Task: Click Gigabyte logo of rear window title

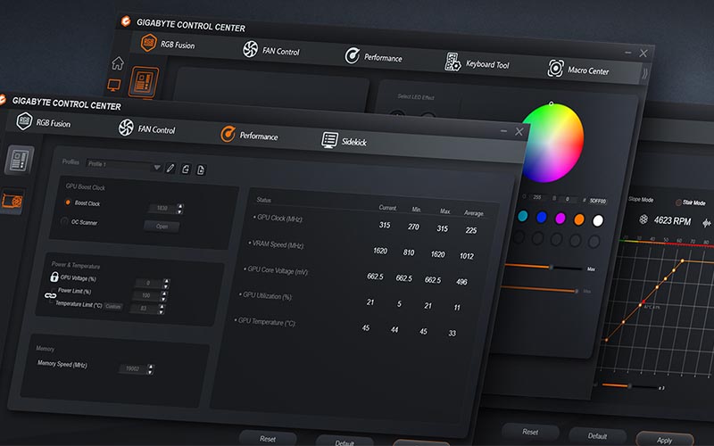Action: pyautogui.click(x=126, y=21)
